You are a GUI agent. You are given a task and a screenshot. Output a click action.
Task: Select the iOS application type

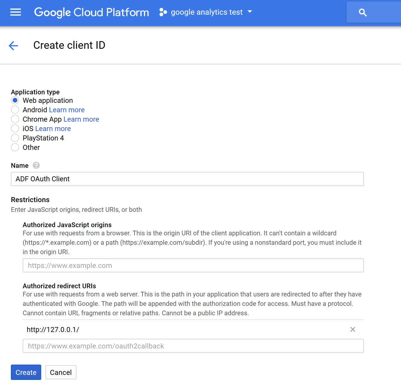(x=15, y=128)
